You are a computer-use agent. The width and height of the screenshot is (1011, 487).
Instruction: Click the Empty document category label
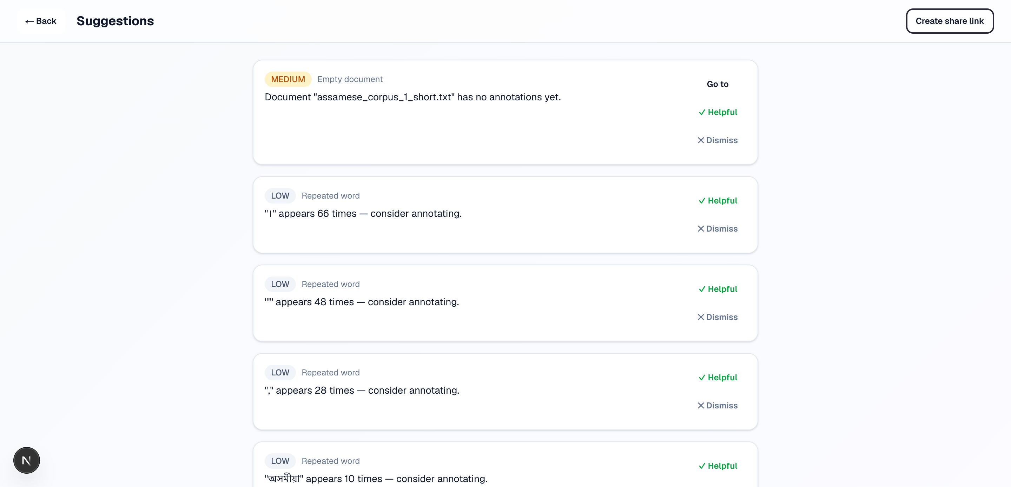[x=350, y=79]
